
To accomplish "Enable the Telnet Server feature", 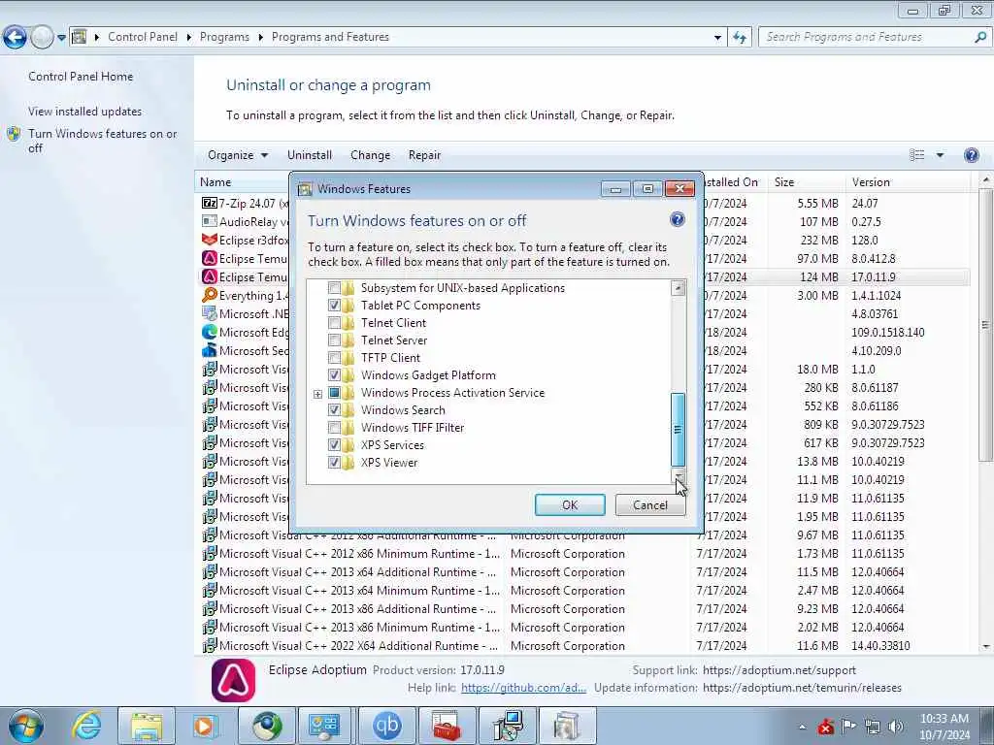I will (334, 340).
